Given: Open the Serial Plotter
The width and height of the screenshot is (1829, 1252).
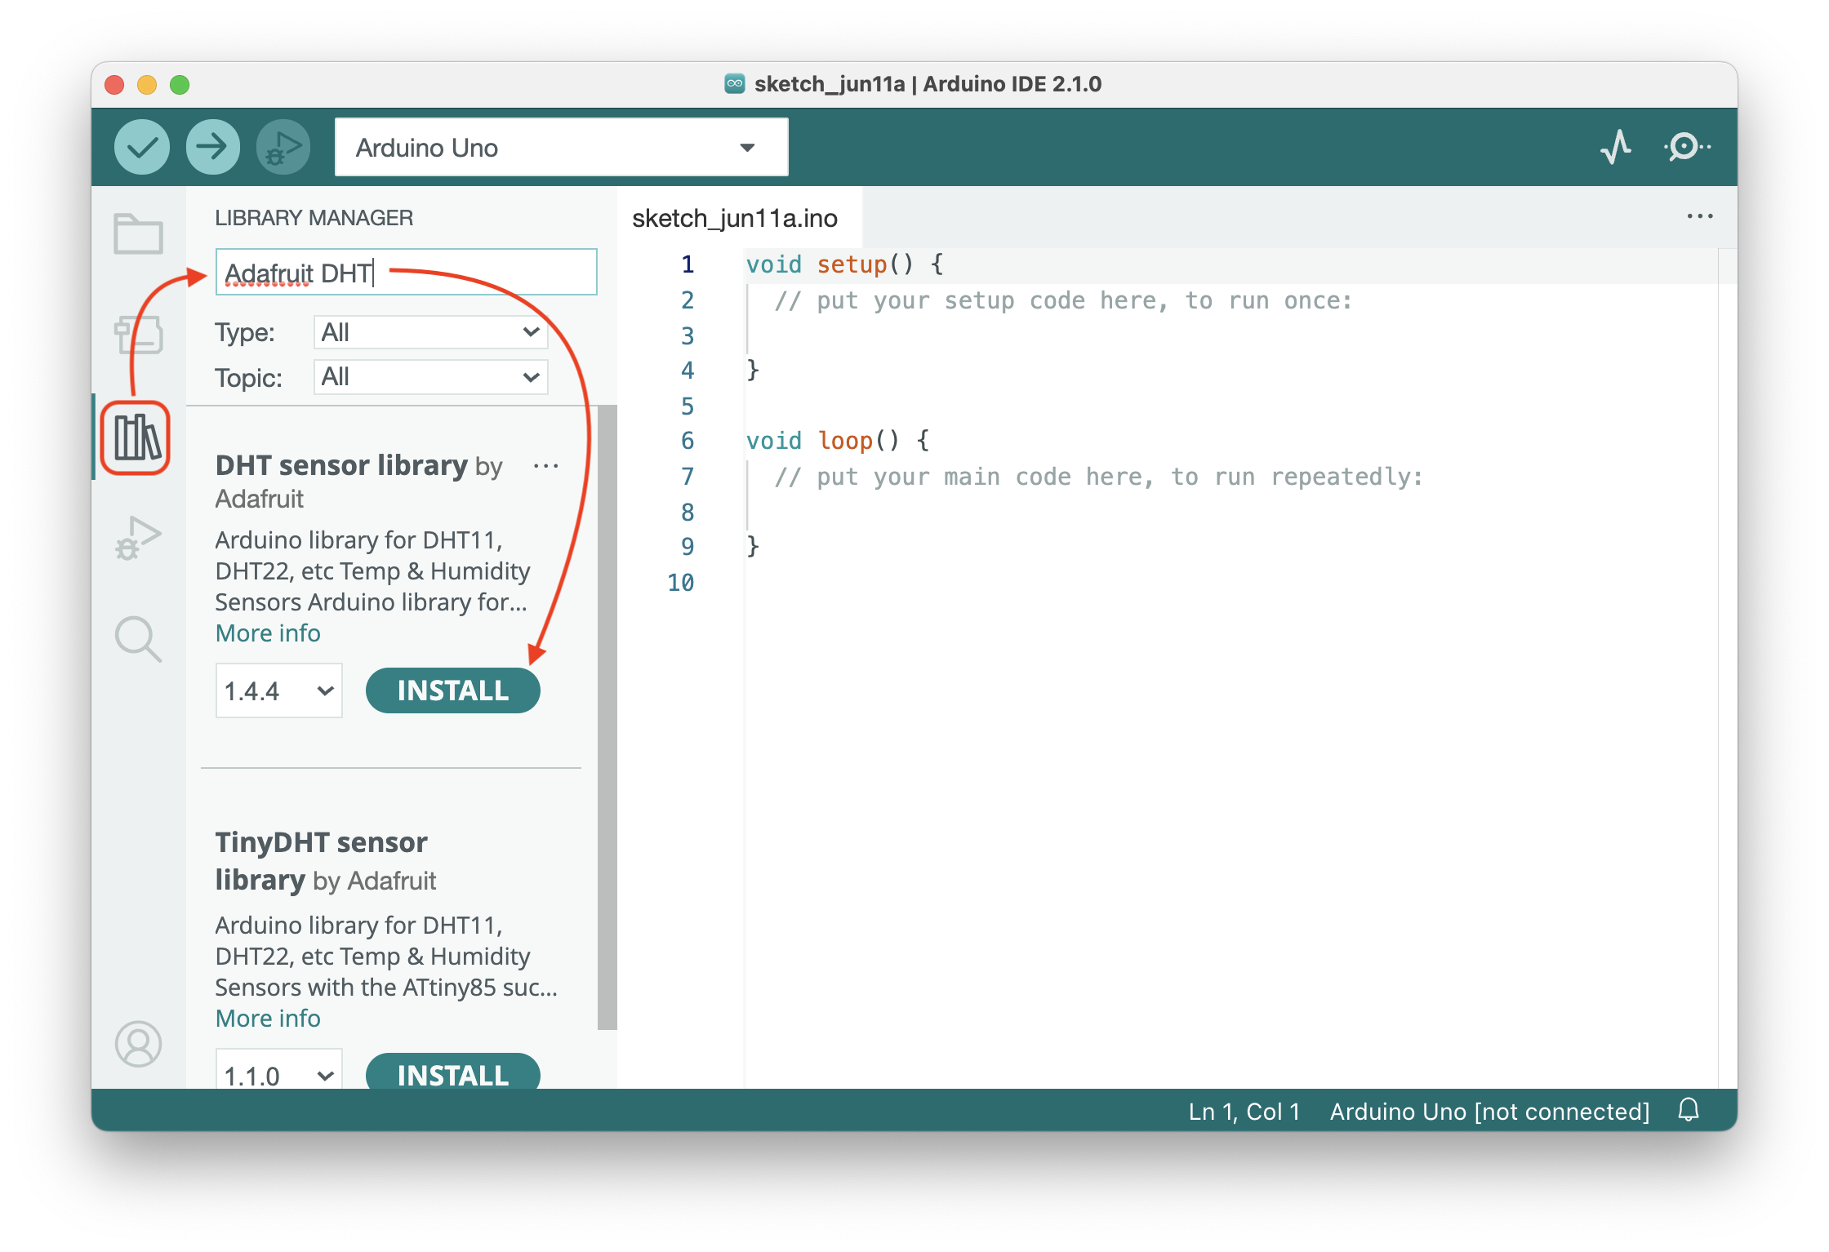Looking at the screenshot, I should (x=1616, y=148).
